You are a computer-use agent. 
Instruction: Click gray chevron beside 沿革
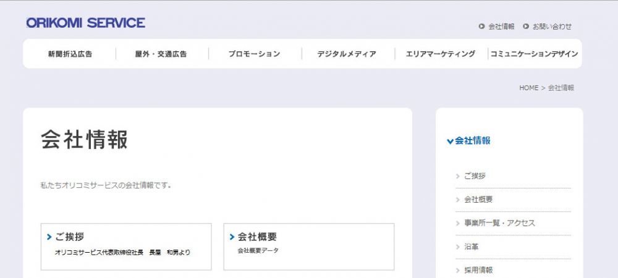tap(457, 247)
